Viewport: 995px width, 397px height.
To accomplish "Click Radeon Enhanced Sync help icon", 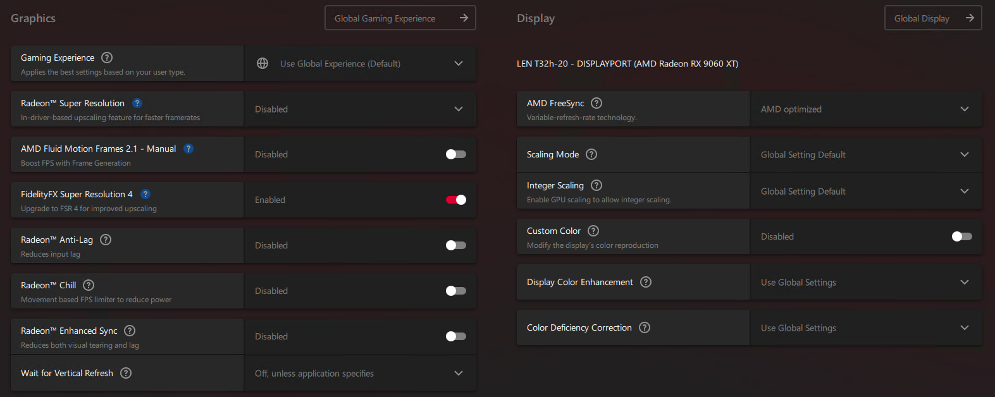I will click(130, 331).
